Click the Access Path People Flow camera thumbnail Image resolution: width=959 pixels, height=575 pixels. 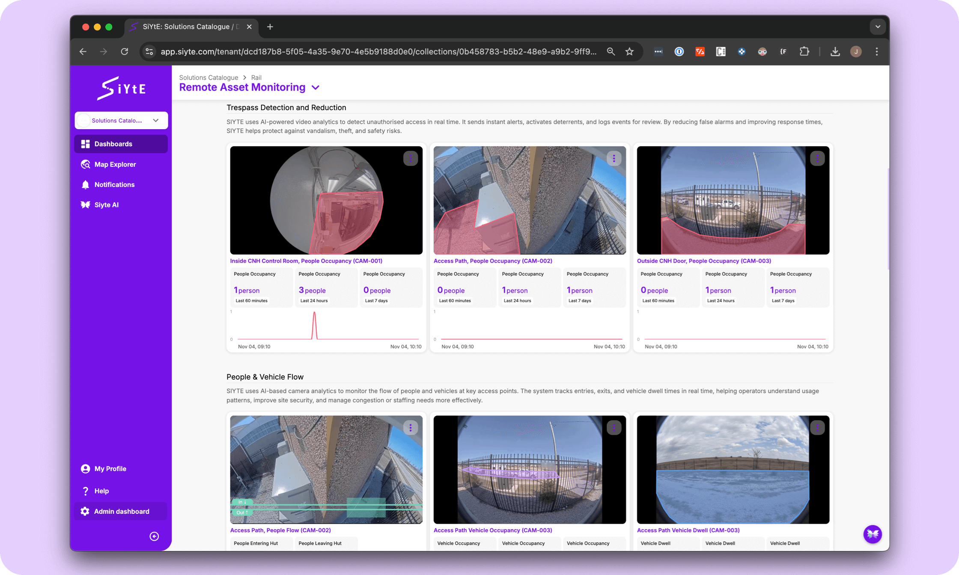(x=326, y=469)
